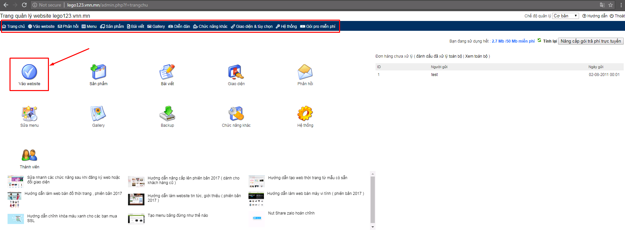The height and width of the screenshot is (244, 625).
Task: Open the Thành viên users icon
Action: tap(30, 155)
